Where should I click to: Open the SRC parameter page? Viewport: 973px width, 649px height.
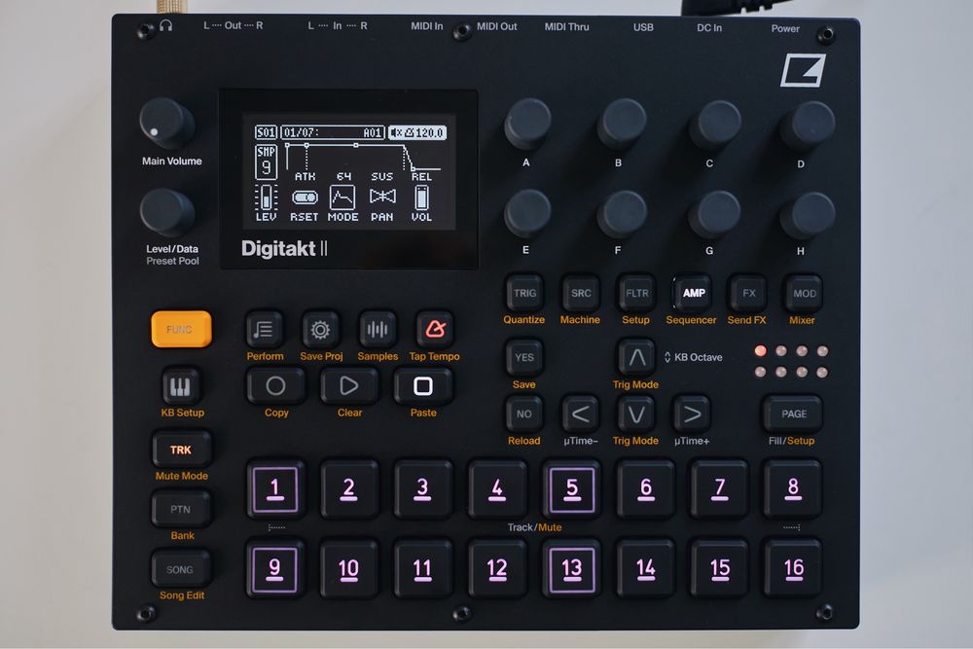tap(581, 293)
